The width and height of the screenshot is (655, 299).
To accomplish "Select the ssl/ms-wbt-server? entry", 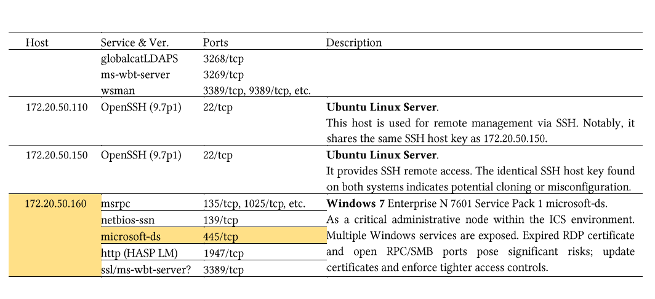I will coord(145,269).
